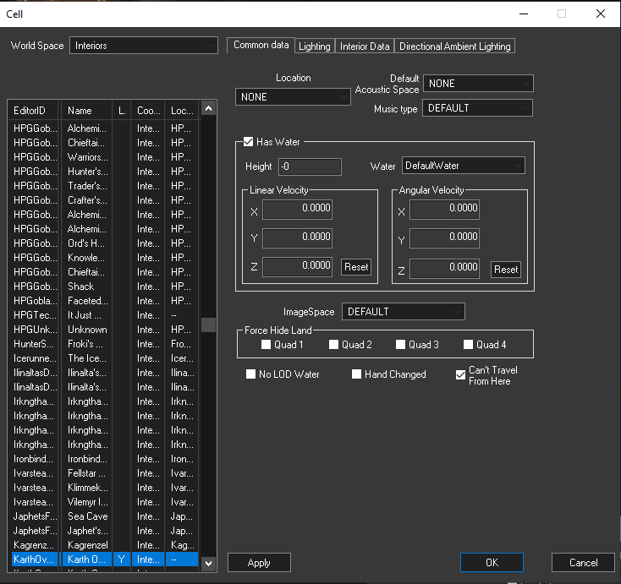Open the Location dropdown
Image resolution: width=621 pixels, height=584 pixels.
[x=293, y=97]
